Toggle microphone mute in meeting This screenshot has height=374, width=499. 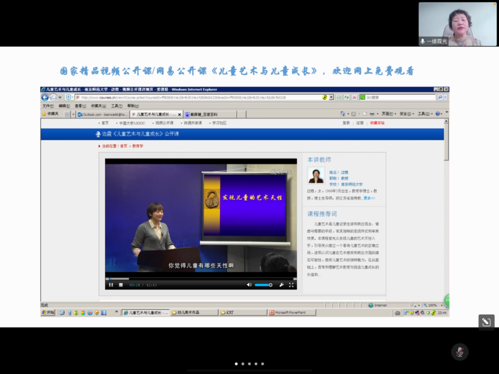point(460,352)
